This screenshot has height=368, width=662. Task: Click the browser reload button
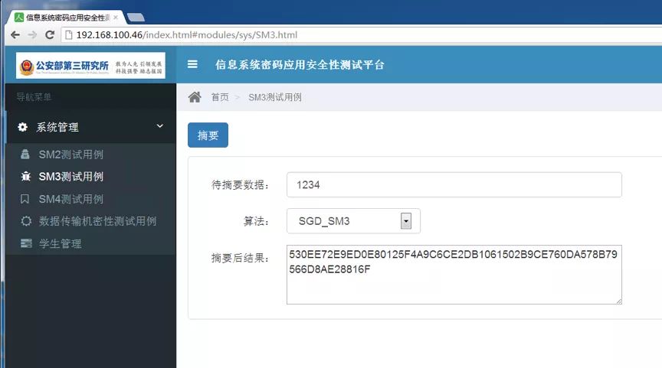click(x=50, y=34)
